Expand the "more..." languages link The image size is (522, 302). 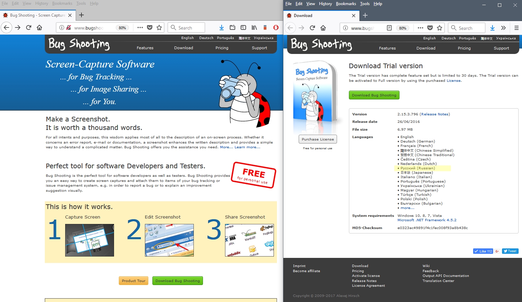coord(407,208)
